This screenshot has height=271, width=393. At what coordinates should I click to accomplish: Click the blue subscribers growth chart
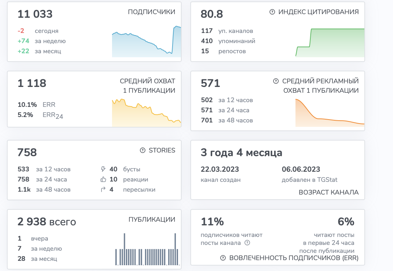(x=146, y=42)
